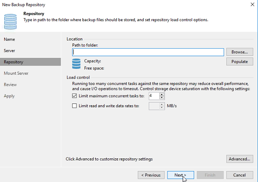
Task: Click the small disk icon beside Capacity
Action: (x=76, y=63)
